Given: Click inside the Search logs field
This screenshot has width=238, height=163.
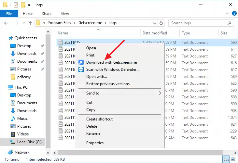Looking at the screenshot, I should pos(199,23).
